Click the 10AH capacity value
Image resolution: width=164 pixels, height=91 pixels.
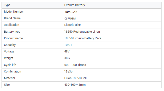coord(68,45)
